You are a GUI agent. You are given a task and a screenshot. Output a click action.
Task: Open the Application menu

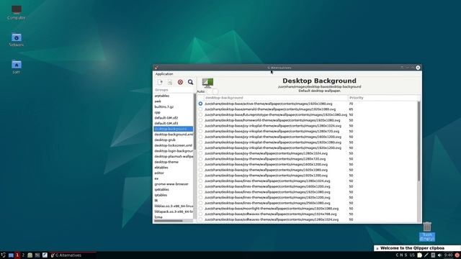click(164, 74)
